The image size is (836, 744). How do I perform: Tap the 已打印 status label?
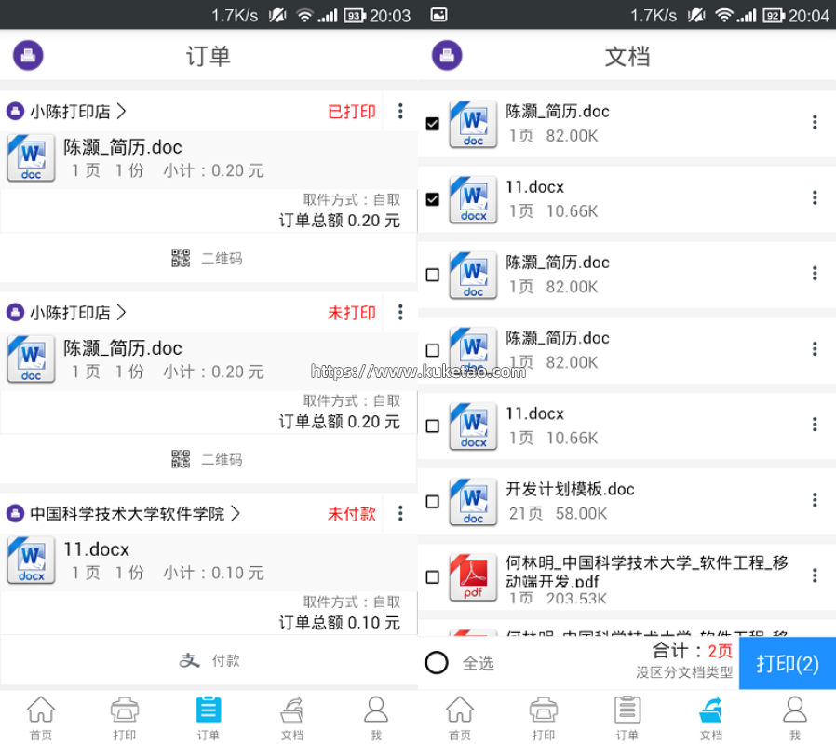(x=351, y=112)
